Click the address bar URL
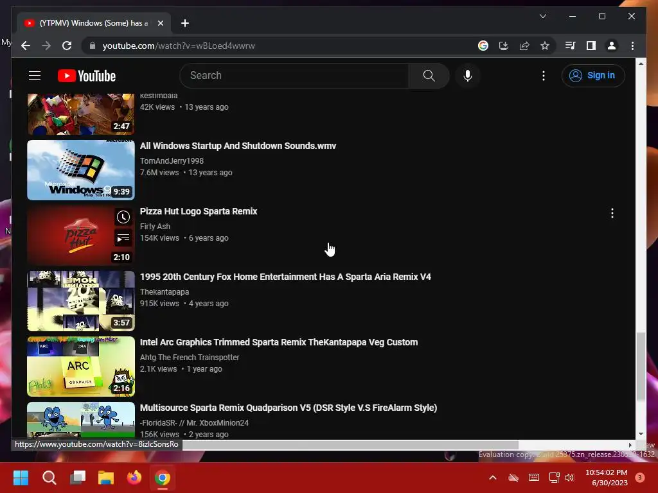Image resolution: width=658 pixels, height=493 pixels. (179, 46)
